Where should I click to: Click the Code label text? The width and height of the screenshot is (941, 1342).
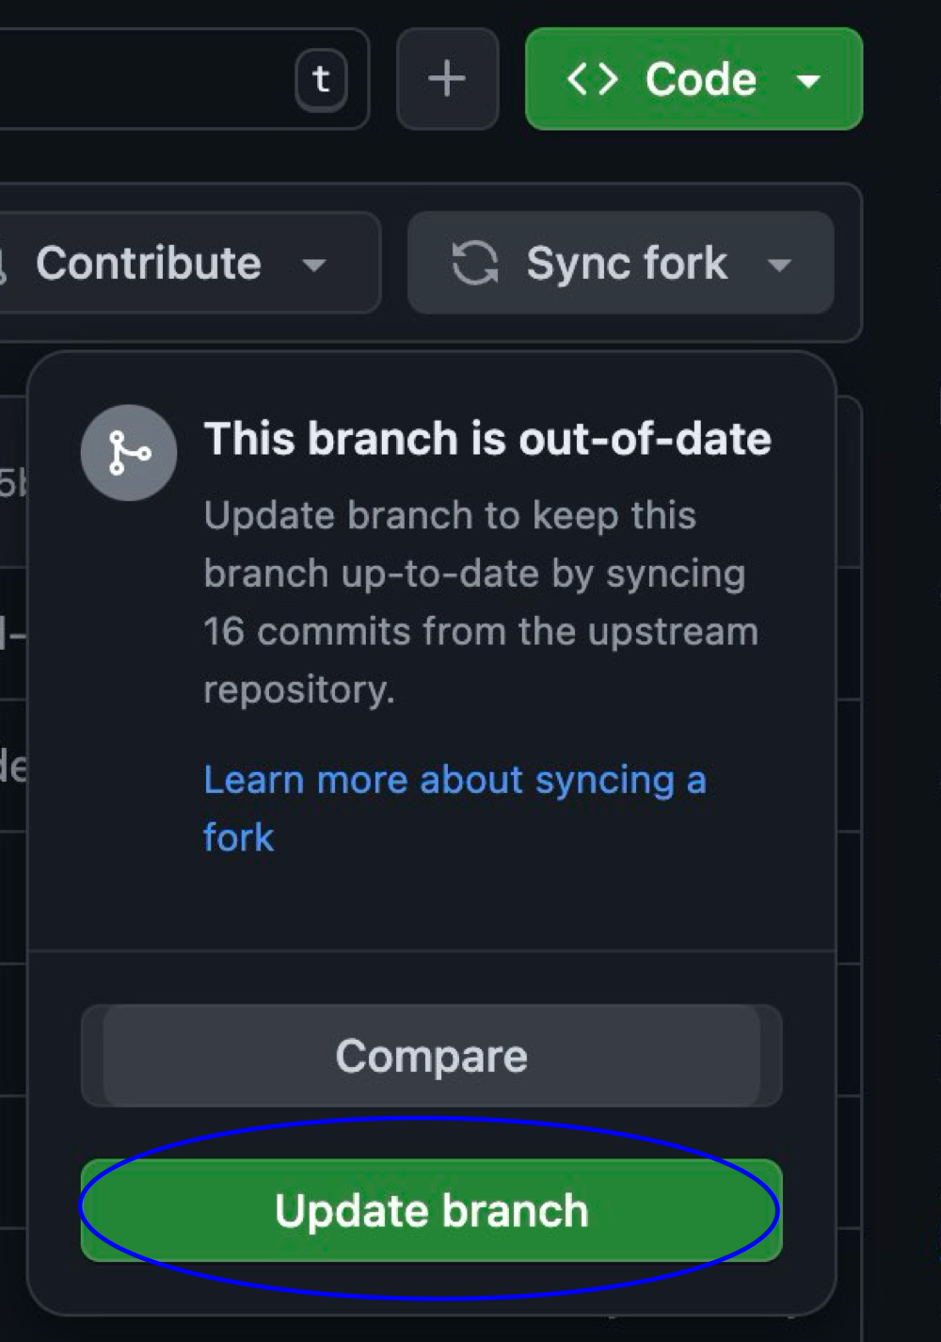(701, 79)
